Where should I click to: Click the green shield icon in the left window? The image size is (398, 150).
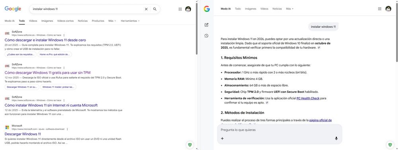[x=190, y=145]
